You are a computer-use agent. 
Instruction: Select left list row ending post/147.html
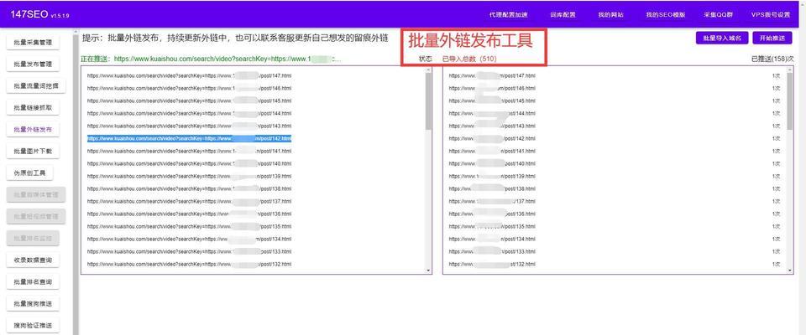(x=189, y=75)
